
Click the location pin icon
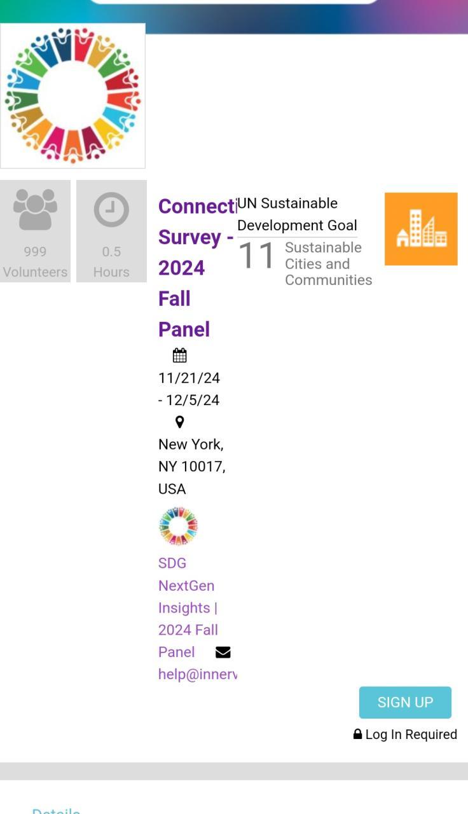coord(179,422)
